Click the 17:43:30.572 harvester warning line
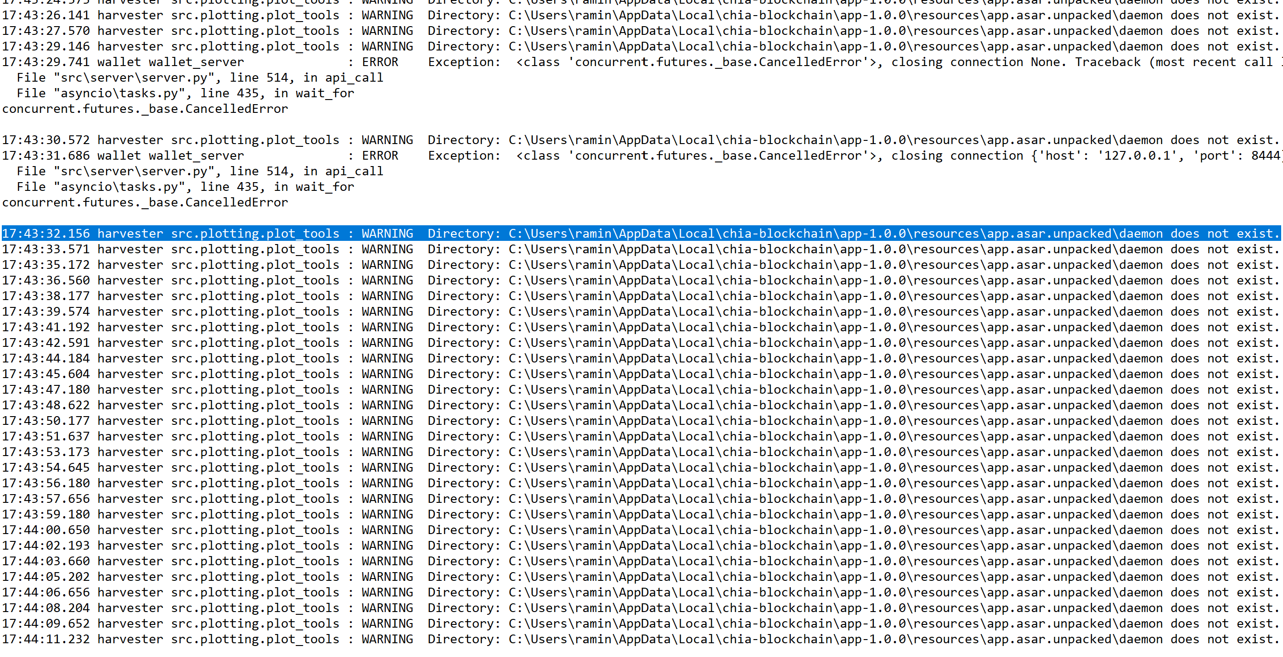The image size is (1283, 657). click(x=641, y=140)
